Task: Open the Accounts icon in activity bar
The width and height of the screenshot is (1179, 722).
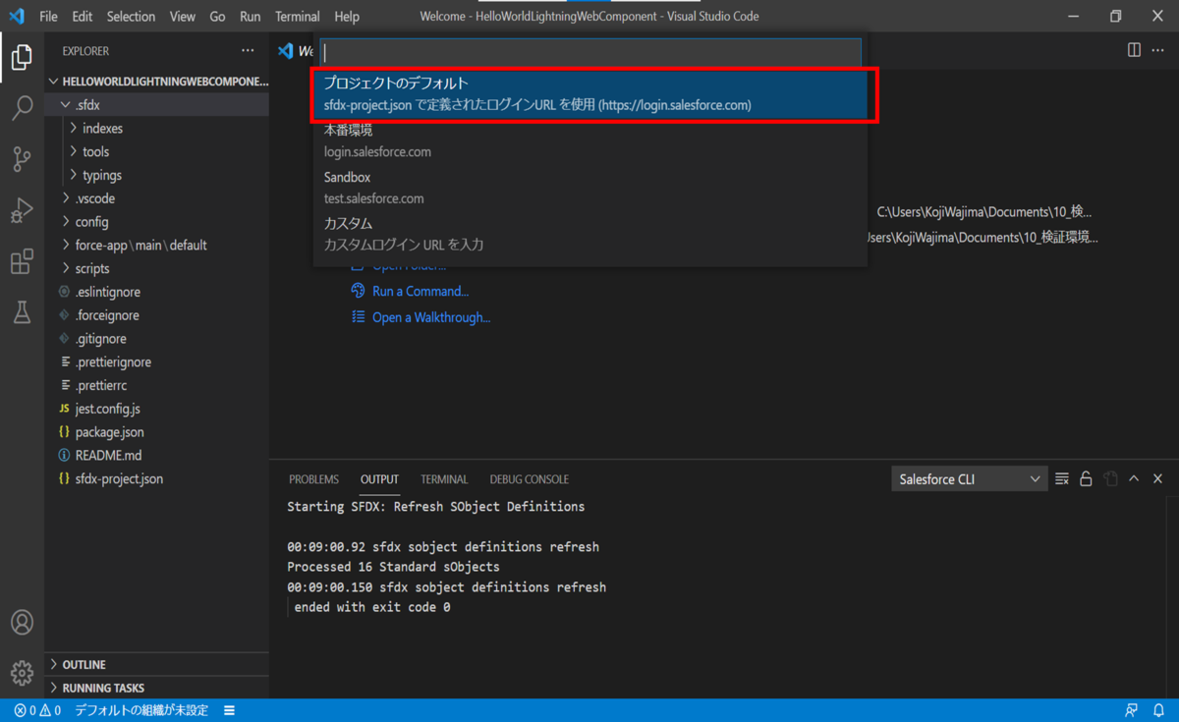Action: click(22, 622)
